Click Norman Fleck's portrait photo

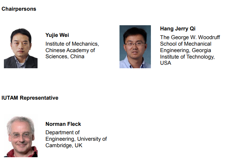[x=21, y=136]
